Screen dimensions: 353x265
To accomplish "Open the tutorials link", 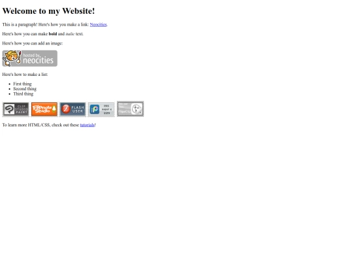I will pyautogui.click(x=88, y=125).
